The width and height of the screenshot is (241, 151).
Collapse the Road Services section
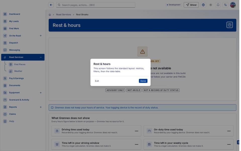(x=41, y=57)
